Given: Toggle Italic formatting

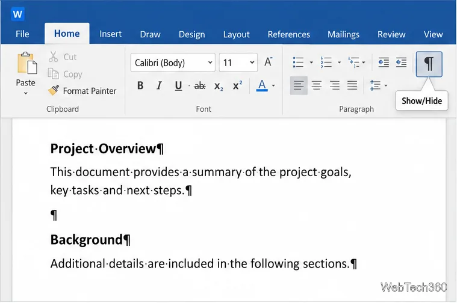Looking at the screenshot, I should pos(159,85).
